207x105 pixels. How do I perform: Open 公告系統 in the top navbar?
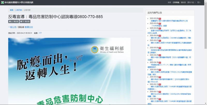pos(176,2)
